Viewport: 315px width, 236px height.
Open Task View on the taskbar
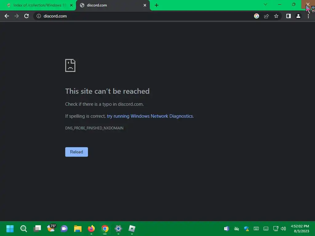37,229
